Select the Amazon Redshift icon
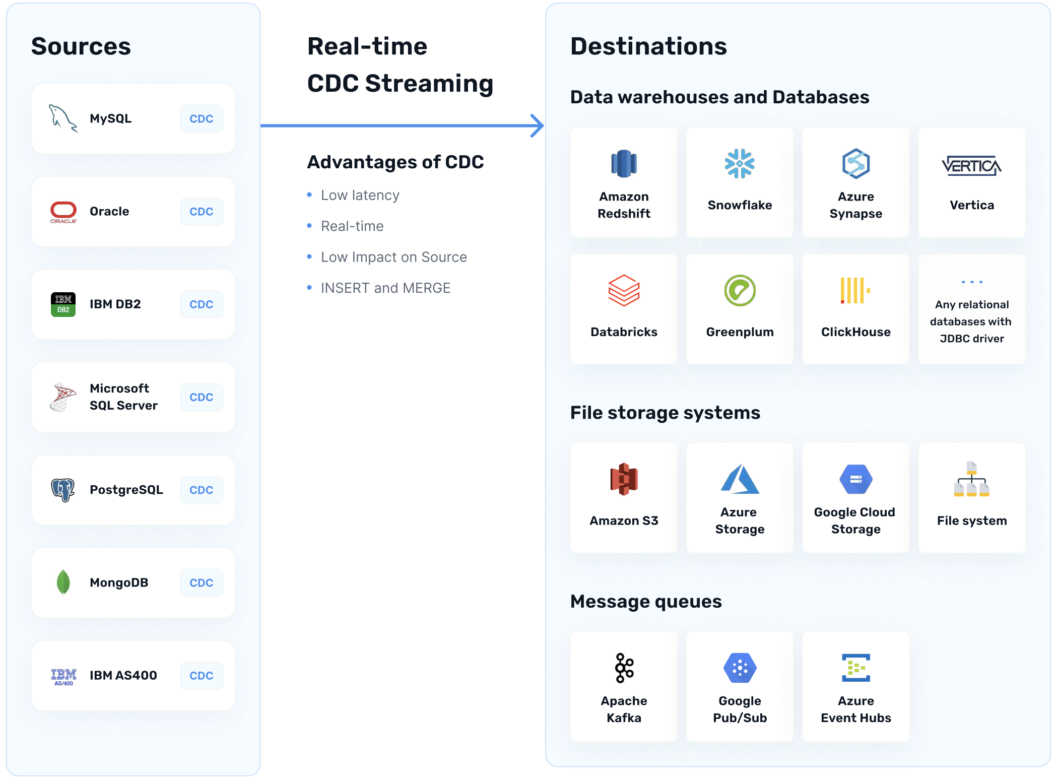 624,164
